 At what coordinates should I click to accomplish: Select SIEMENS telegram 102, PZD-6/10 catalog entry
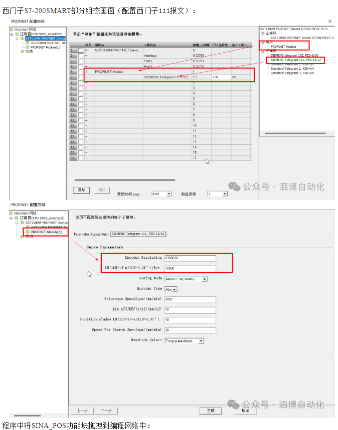(294, 55)
